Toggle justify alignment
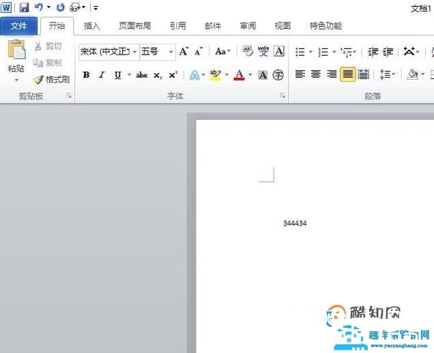Image resolution: width=434 pixels, height=353 pixels. (x=347, y=74)
